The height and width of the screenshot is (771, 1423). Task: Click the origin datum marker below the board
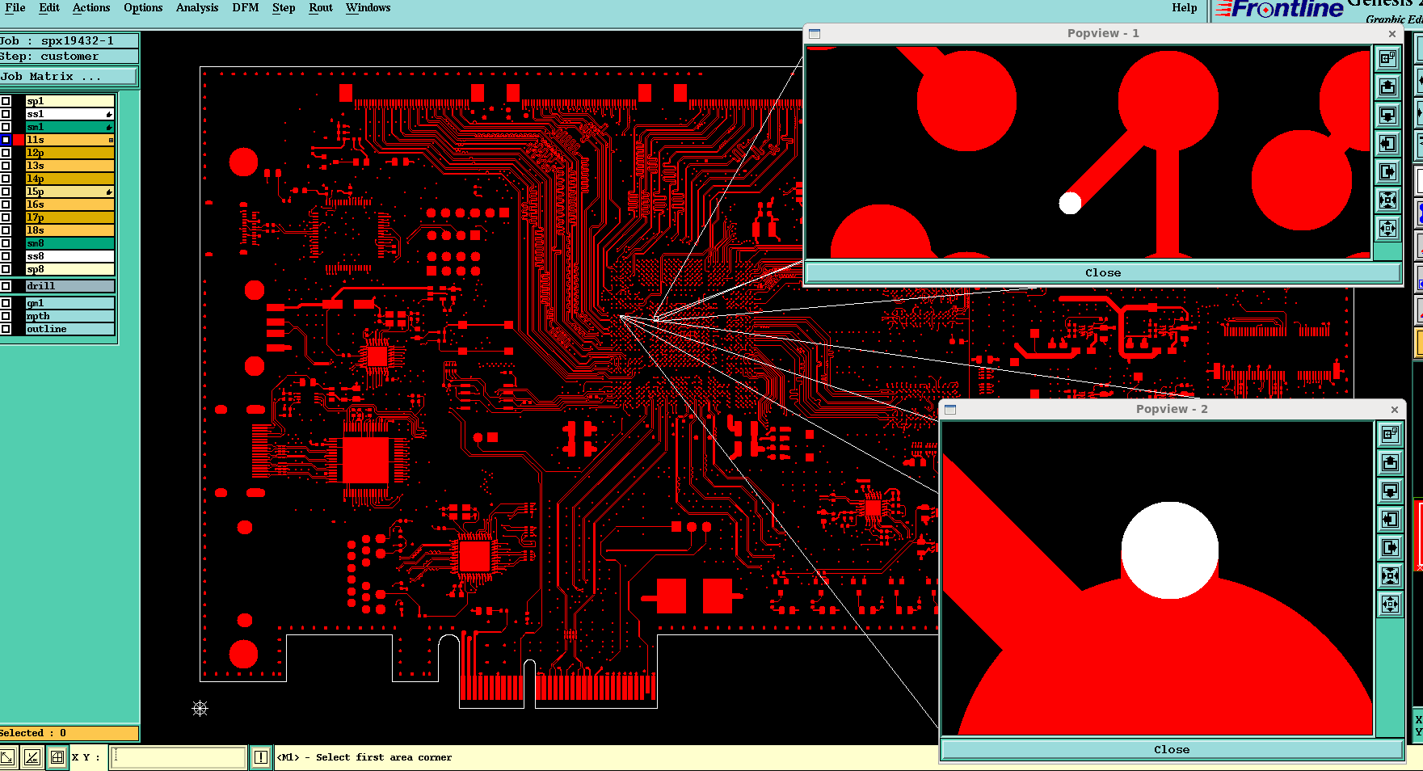200,709
